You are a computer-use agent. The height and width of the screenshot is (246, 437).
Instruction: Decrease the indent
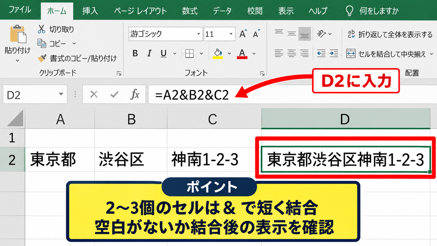coord(321,53)
